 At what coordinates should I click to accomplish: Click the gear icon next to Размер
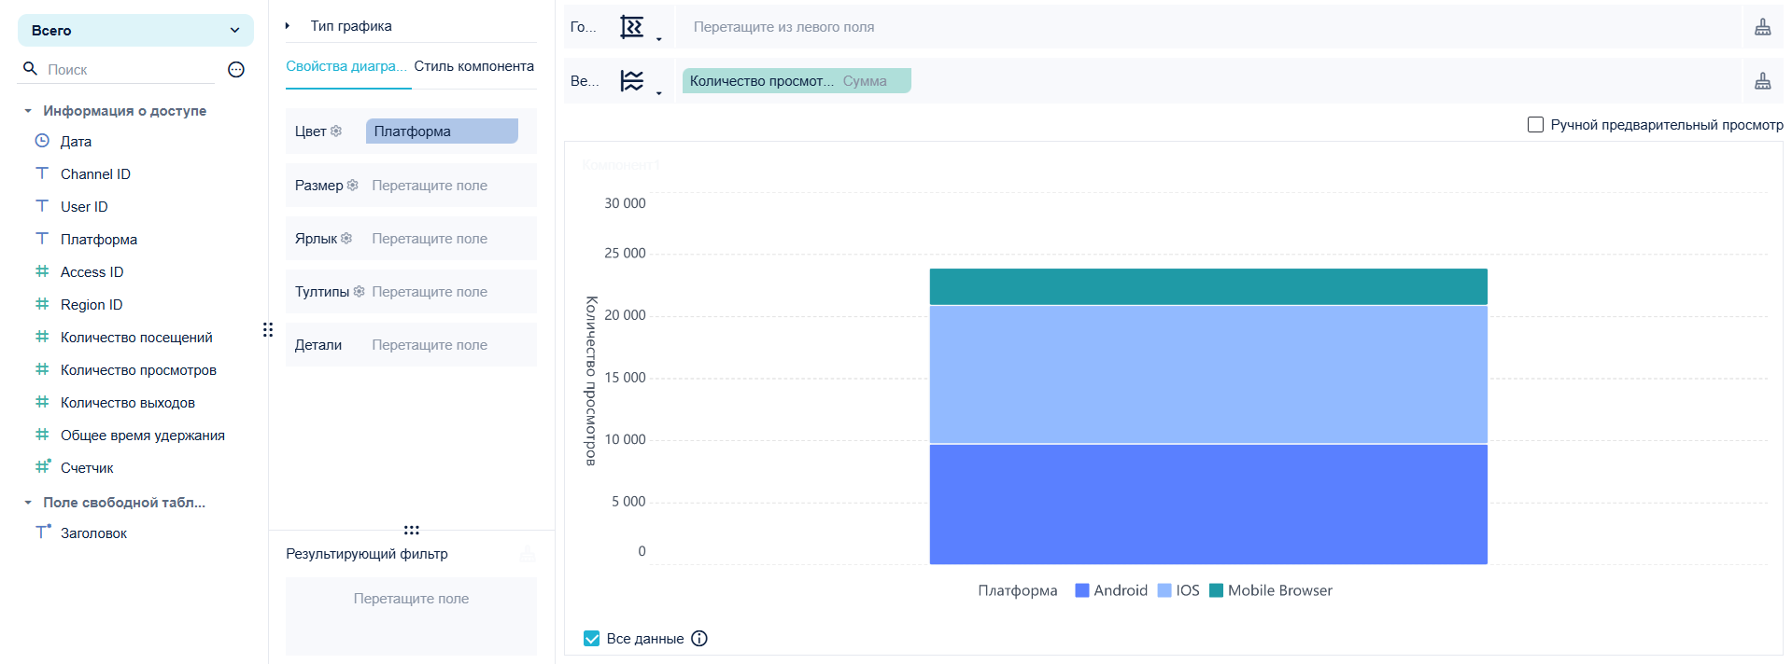tap(352, 186)
